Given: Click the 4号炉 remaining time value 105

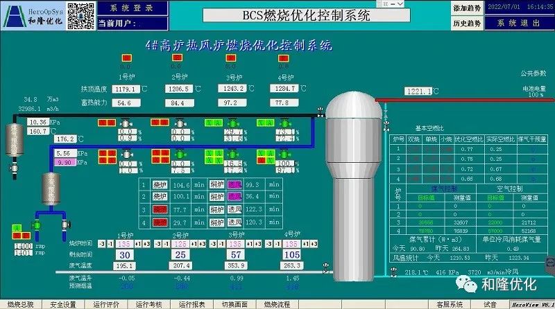Looking at the screenshot, I should pos(291,254).
